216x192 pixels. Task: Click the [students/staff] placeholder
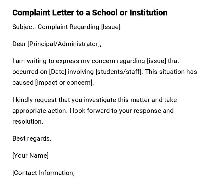pyautogui.click(x=119, y=72)
